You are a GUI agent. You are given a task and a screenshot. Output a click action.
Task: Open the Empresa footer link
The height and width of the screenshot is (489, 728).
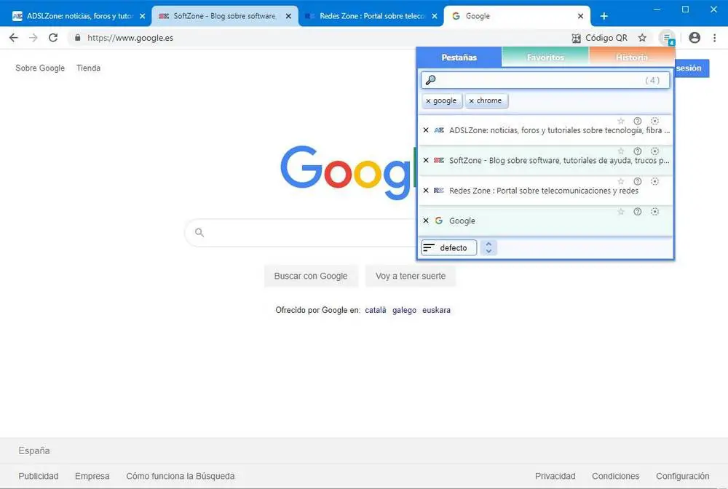pos(92,476)
